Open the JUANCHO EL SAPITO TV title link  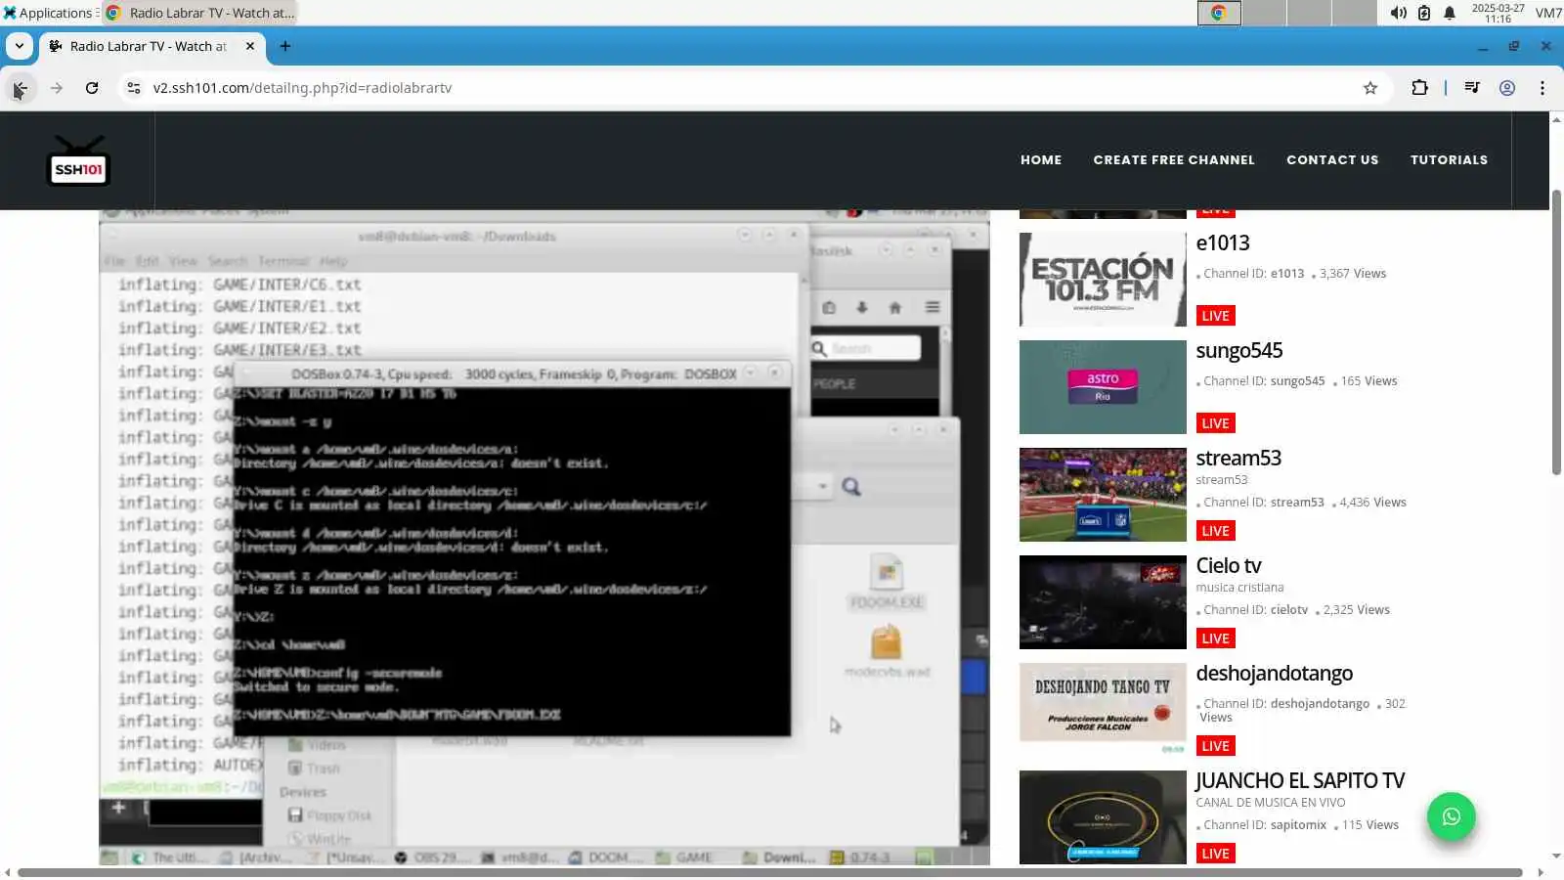click(x=1300, y=780)
